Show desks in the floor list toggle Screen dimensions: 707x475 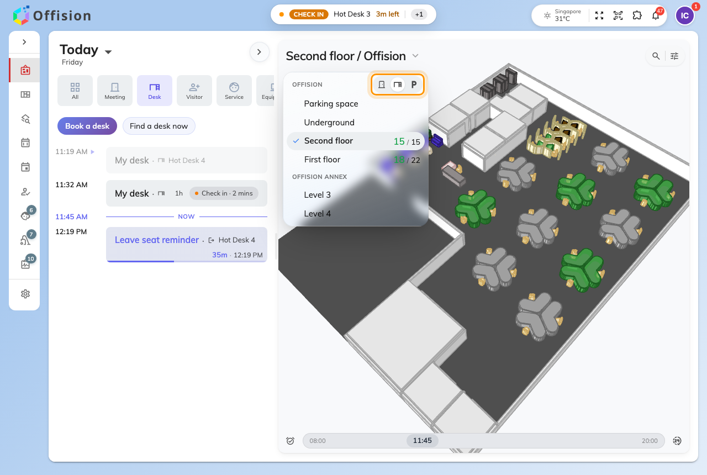(x=398, y=85)
